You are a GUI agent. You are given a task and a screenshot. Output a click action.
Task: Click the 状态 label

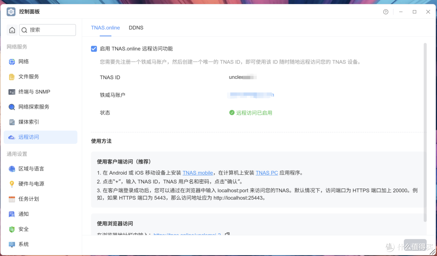(105, 113)
